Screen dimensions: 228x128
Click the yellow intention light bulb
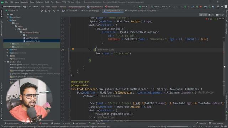pyautogui.click(x=73, y=49)
